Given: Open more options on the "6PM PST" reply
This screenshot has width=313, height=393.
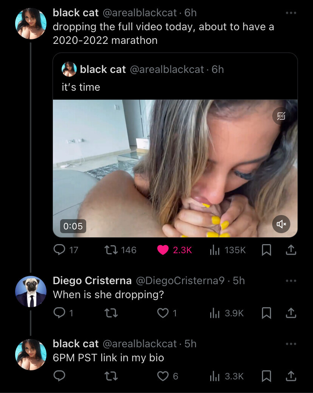Looking at the screenshot, I should pyautogui.click(x=291, y=344).
